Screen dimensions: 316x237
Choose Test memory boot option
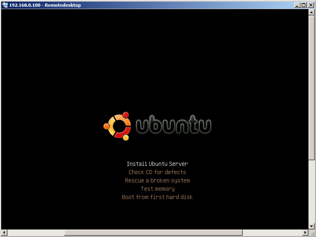[158, 189]
